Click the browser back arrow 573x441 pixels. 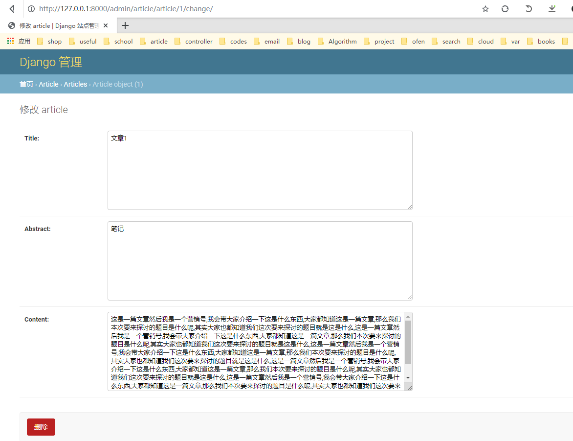point(11,8)
